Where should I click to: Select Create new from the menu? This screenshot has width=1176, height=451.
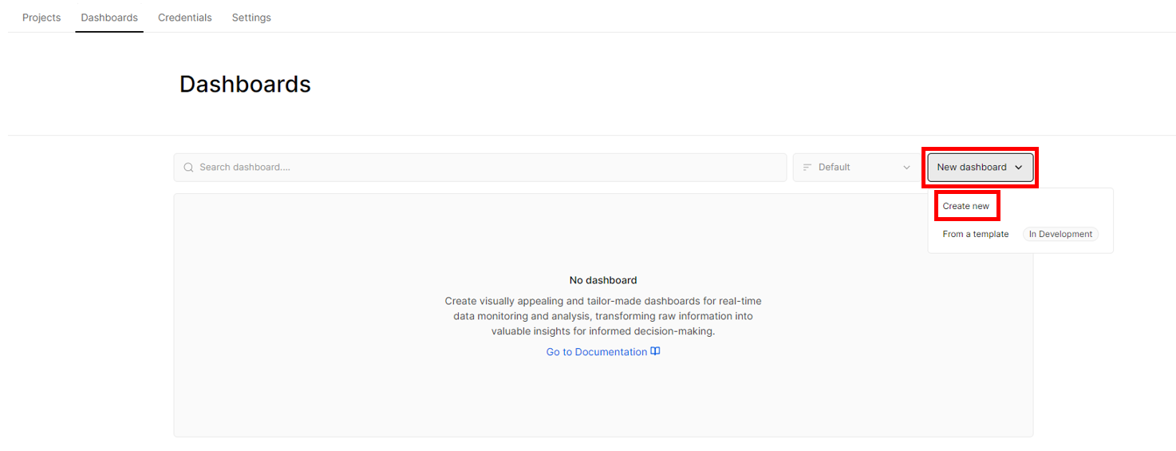point(966,206)
